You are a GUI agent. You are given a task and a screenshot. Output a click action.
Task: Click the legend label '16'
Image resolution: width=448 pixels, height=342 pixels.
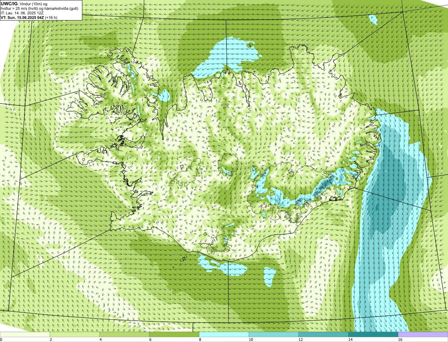tap(400, 340)
